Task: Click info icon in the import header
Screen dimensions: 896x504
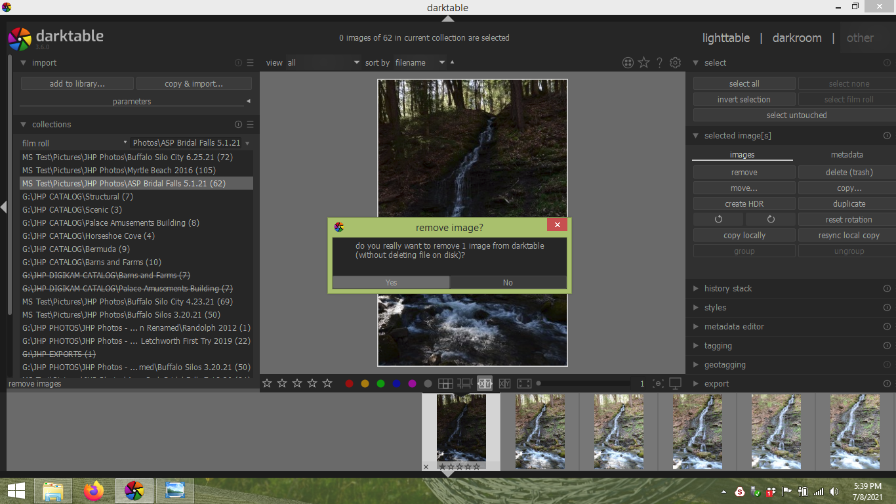Action: coord(238,63)
